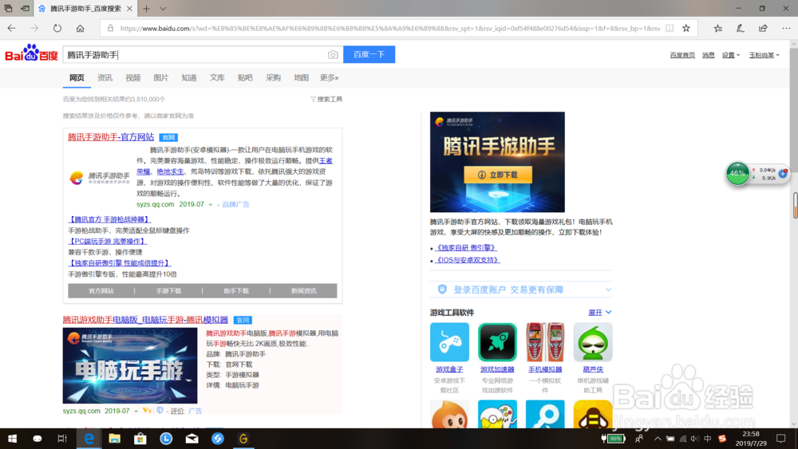Click the blue plus on the speed widget
This screenshot has height=449, width=798.
click(783, 174)
